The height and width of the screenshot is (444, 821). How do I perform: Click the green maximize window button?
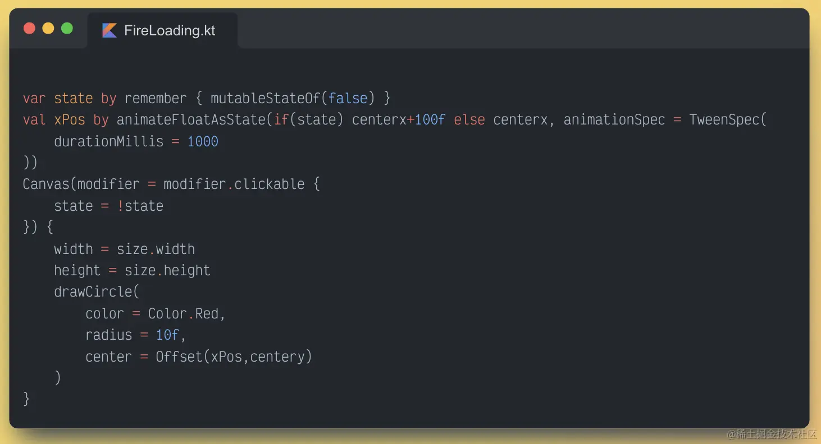(x=67, y=28)
